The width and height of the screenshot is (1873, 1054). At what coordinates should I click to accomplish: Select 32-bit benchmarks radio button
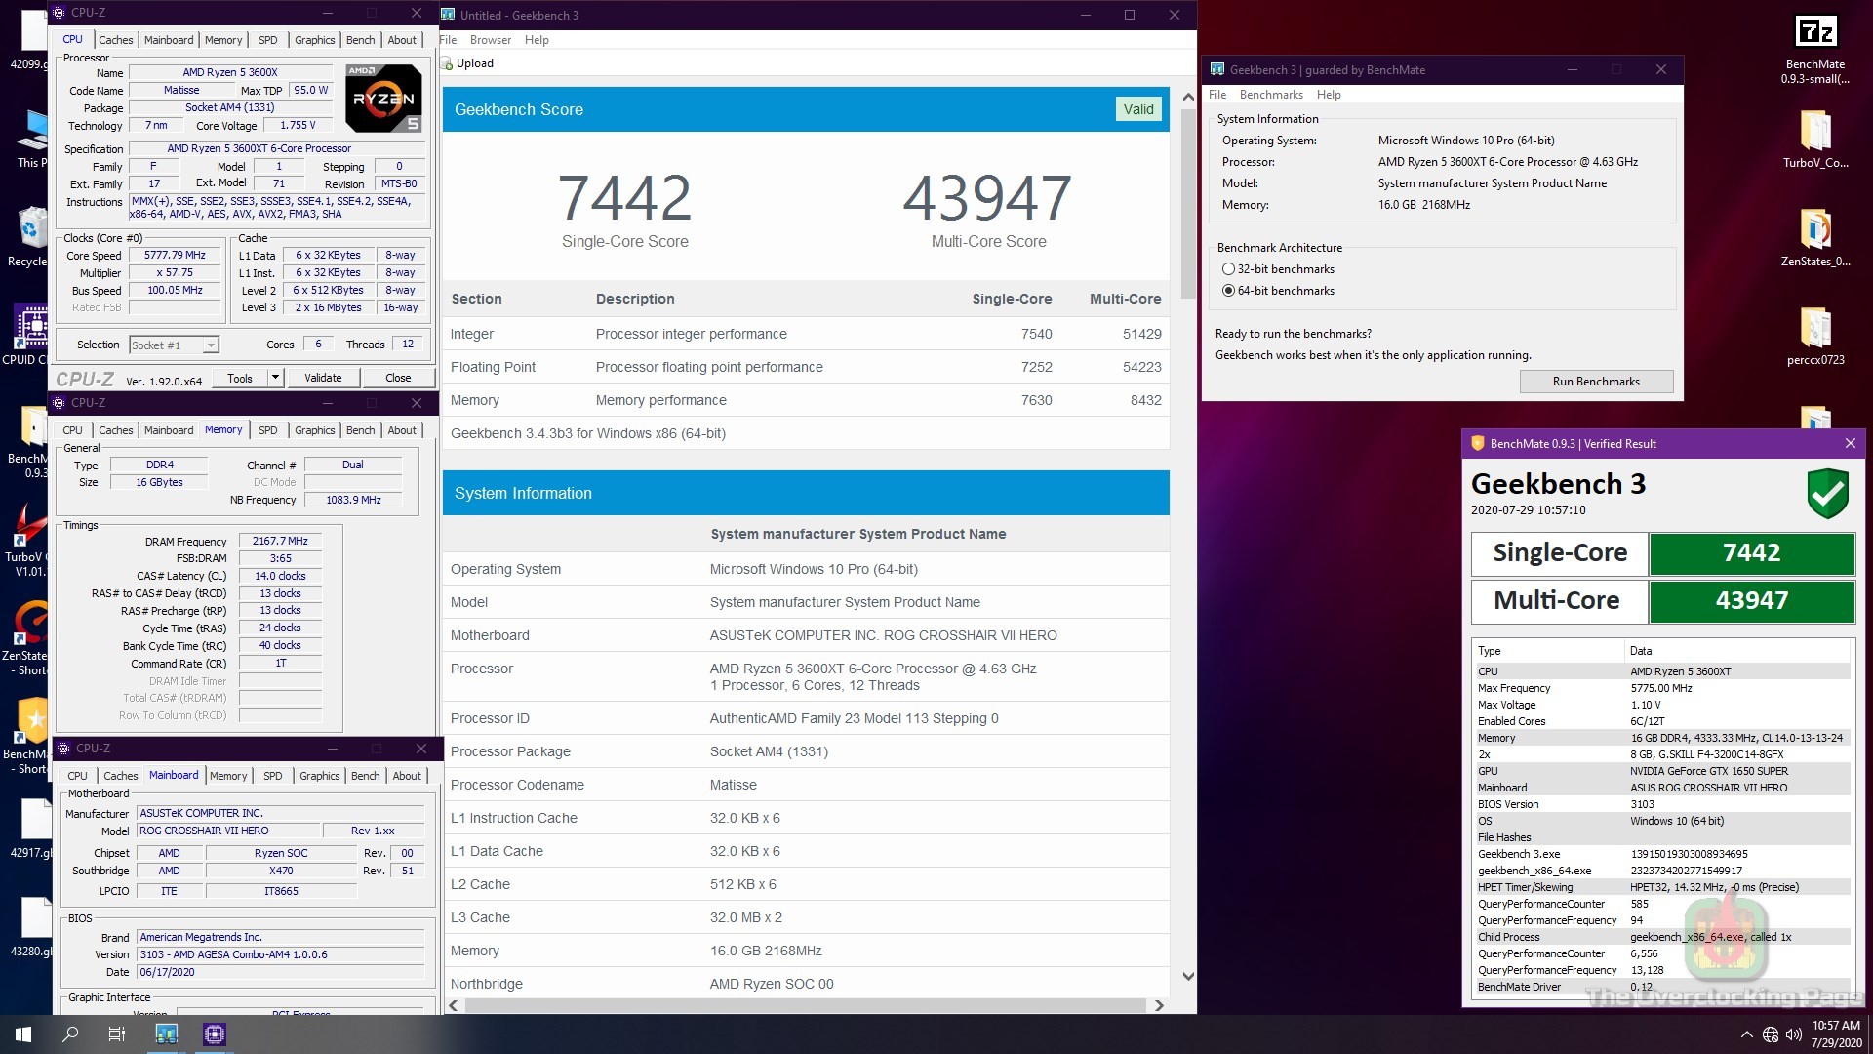point(1228,269)
